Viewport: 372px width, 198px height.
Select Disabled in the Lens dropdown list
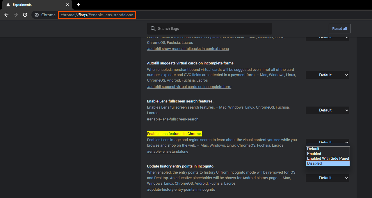(328, 163)
